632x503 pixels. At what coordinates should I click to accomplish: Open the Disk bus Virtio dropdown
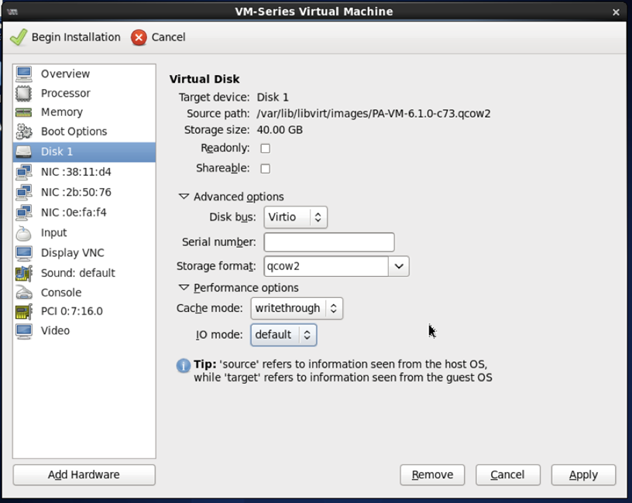tap(295, 217)
